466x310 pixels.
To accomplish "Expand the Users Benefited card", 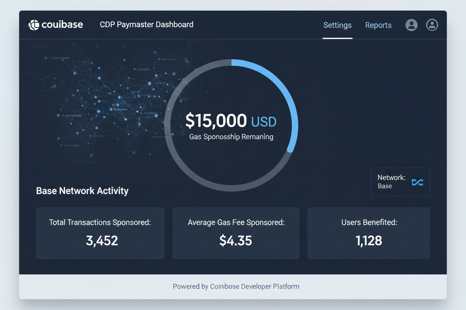I will pos(368,233).
